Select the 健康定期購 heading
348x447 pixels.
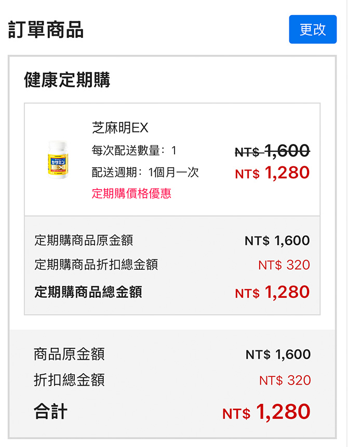pyautogui.click(x=67, y=81)
